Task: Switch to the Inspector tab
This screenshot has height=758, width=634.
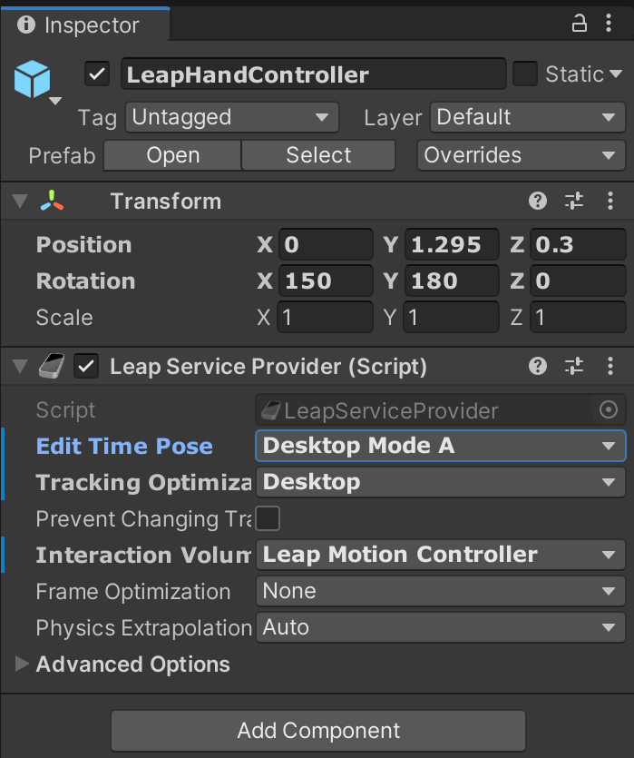Action: point(80,25)
